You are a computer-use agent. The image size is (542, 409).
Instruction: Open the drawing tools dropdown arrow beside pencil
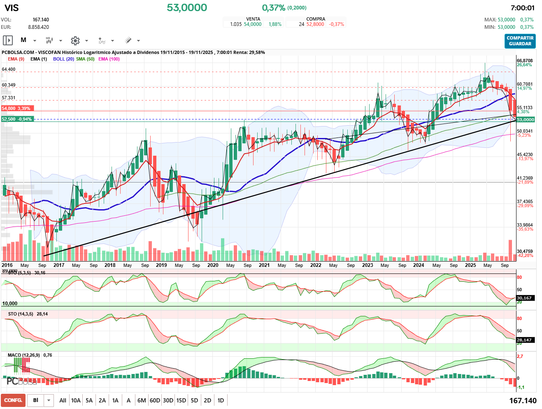point(138,41)
